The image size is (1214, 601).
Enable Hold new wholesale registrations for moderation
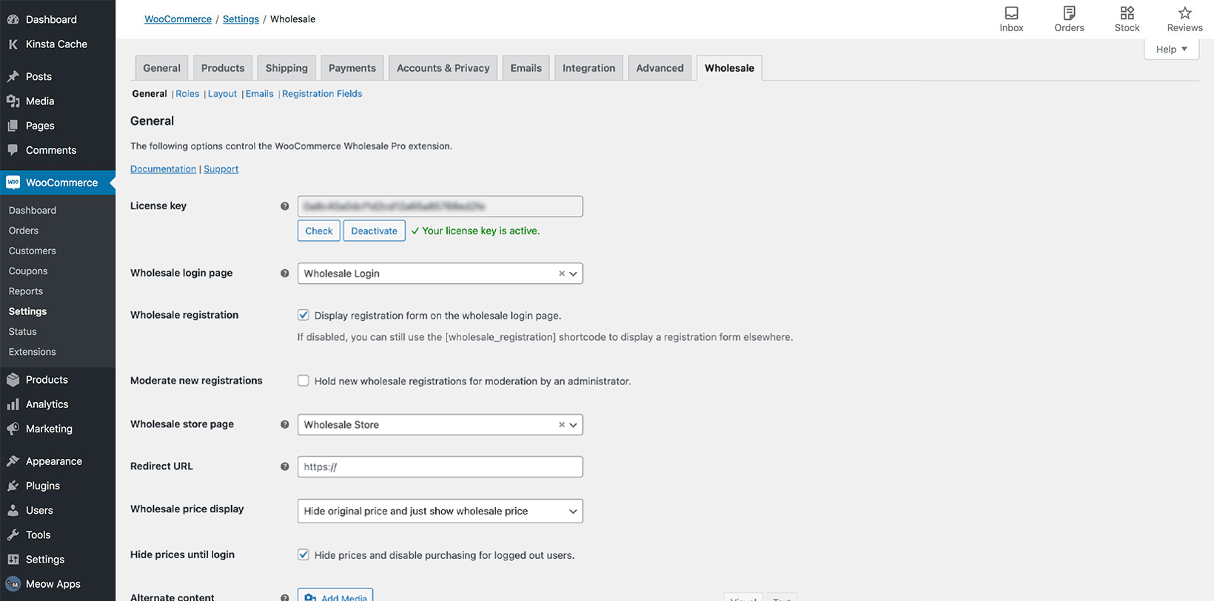303,381
